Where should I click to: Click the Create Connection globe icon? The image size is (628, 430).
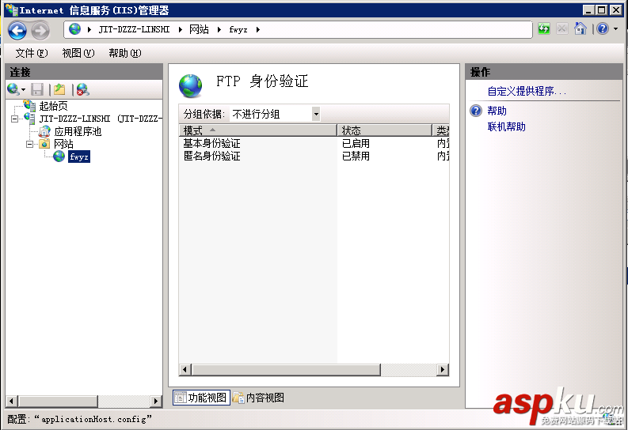[13, 89]
